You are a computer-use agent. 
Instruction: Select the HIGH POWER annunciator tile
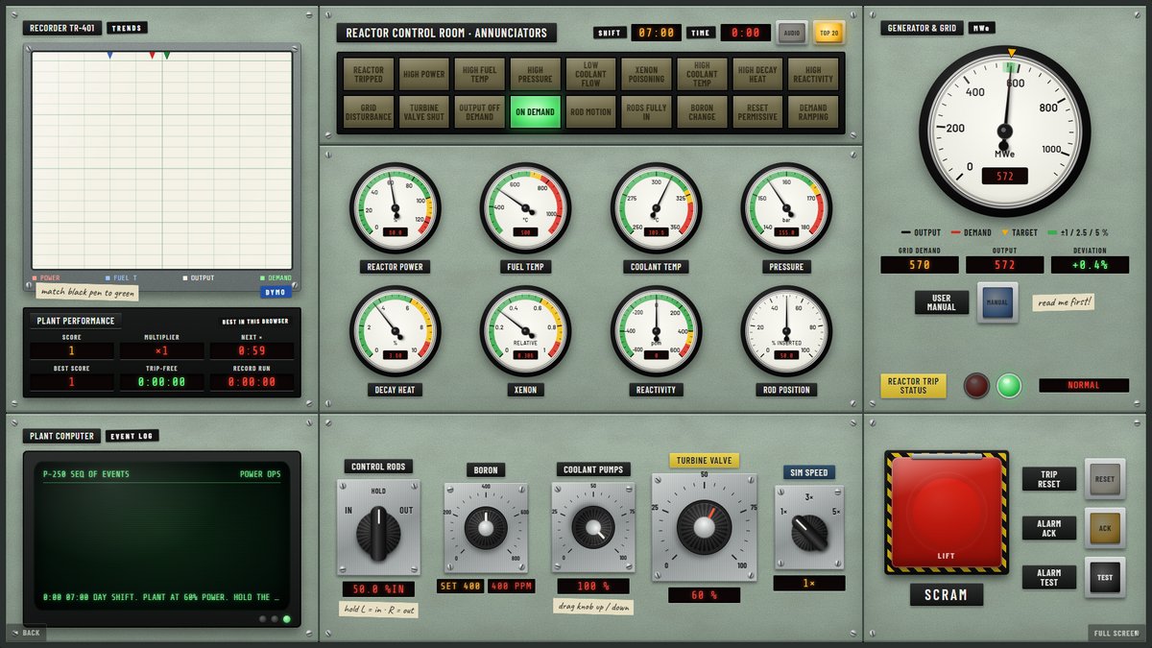pyautogui.click(x=424, y=74)
